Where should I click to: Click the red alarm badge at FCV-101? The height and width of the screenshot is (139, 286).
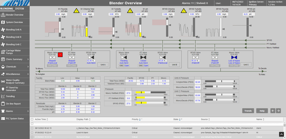[60, 55]
